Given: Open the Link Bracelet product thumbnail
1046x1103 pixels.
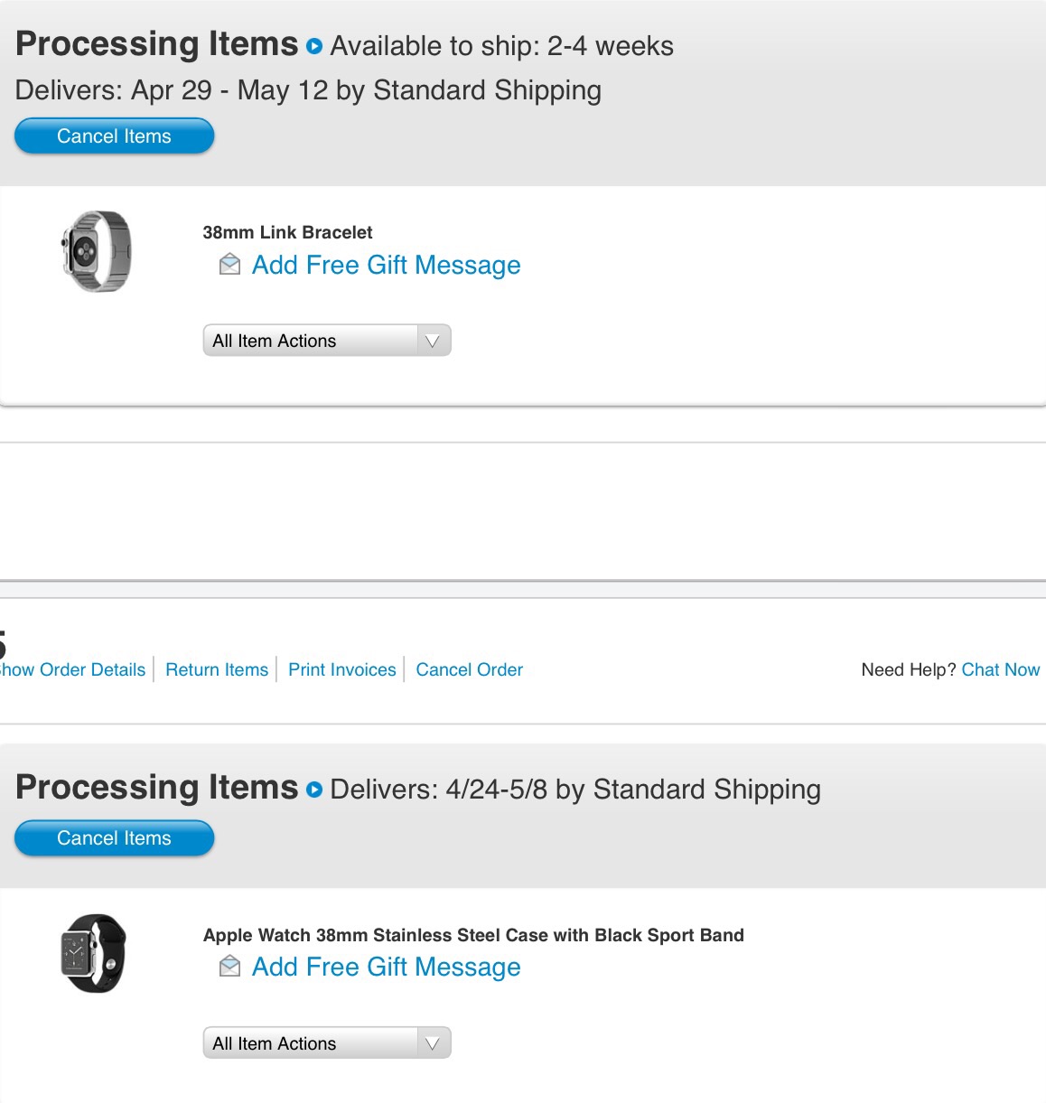Looking at the screenshot, I should tap(96, 251).
